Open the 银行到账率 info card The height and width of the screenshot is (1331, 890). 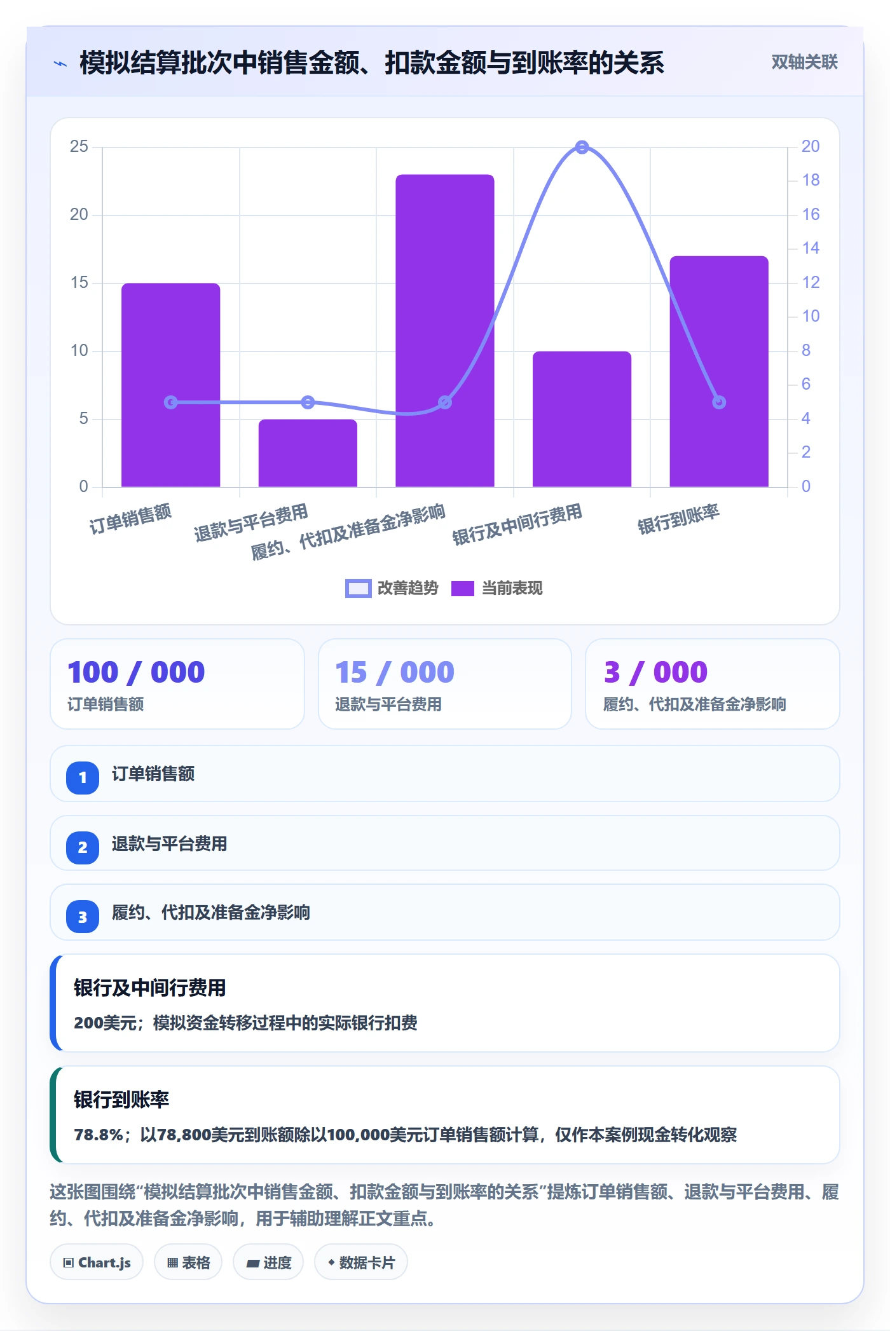(x=445, y=1115)
